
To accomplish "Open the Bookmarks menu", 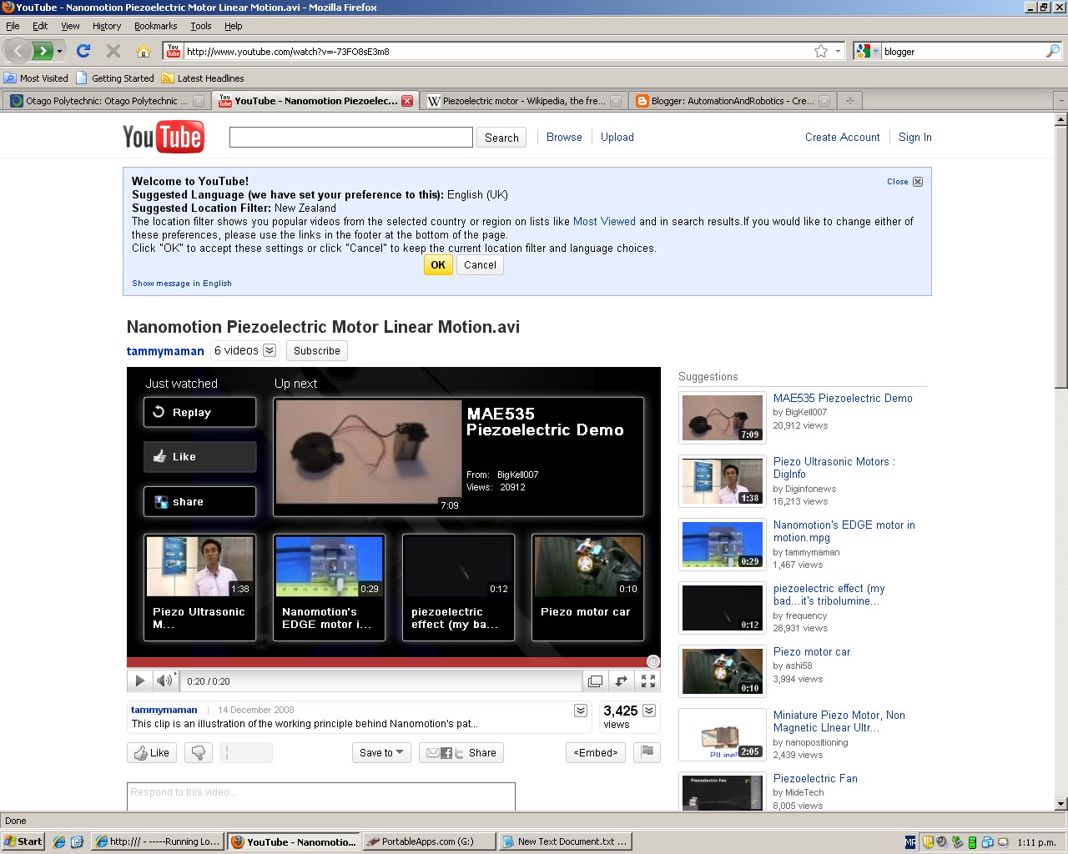I will pos(155,26).
